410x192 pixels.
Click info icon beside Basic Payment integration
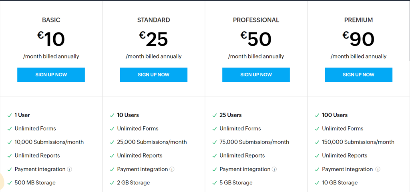69,169
